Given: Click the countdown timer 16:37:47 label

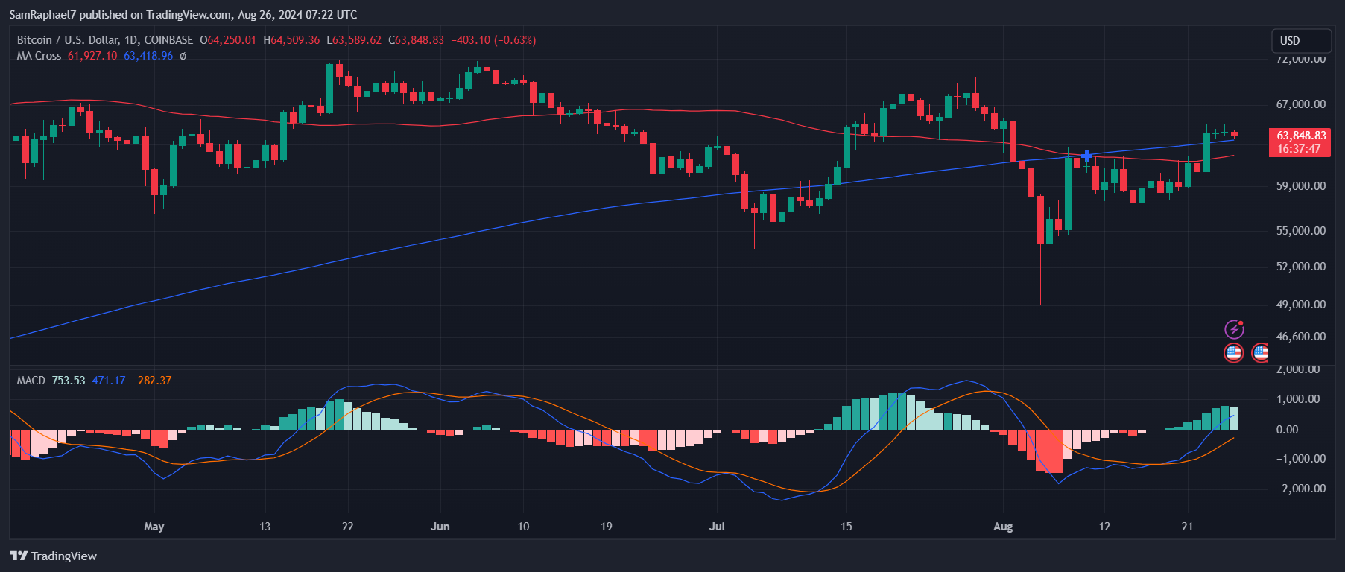Looking at the screenshot, I should click(x=1300, y=149).
